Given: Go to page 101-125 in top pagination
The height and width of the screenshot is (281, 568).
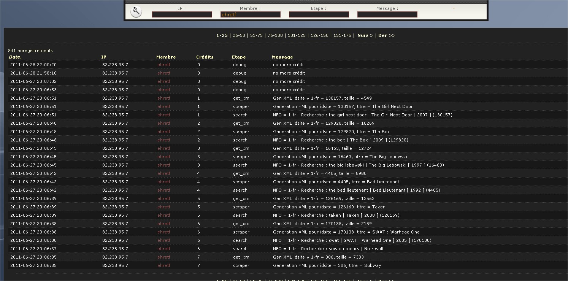Looking at the screenshot, I should 297,35.
